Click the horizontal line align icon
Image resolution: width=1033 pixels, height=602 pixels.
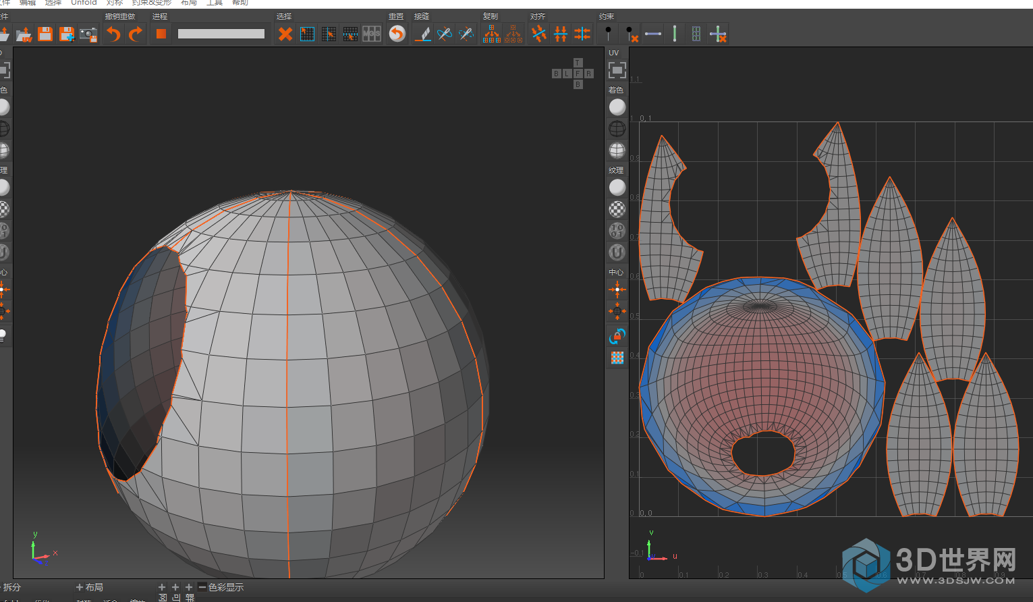tap(561, 34)
